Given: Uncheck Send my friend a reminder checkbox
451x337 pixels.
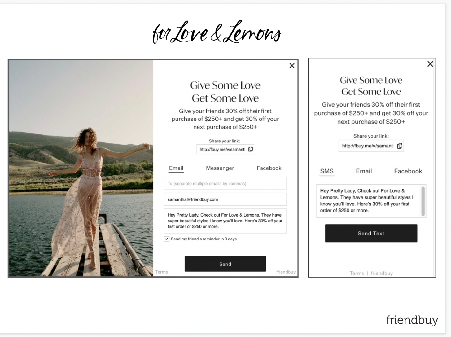Looking at the screenshot, I should [x=167, y=239].
